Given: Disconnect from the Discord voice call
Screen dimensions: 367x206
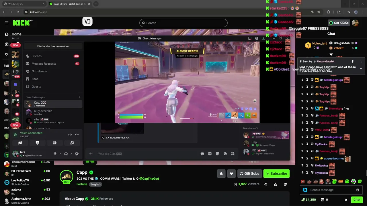Looking at the screenshot, I should [x=77, y=134].
